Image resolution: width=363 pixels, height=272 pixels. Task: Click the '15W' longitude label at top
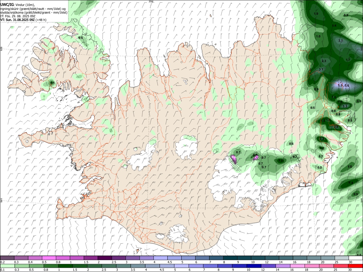click(301, 1)
